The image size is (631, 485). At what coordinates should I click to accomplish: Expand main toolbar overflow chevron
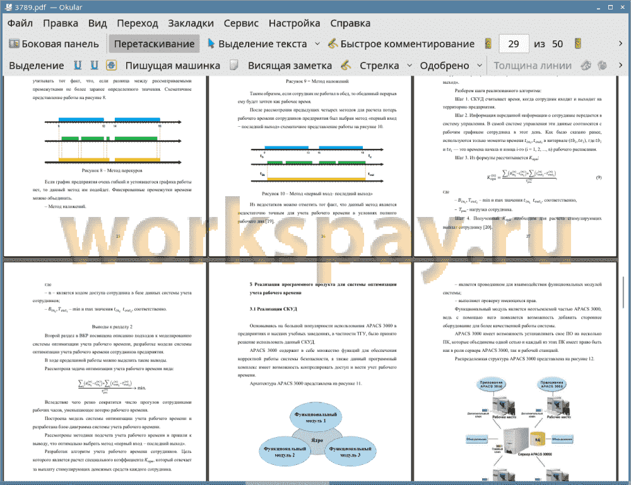[x=620, y=44]
